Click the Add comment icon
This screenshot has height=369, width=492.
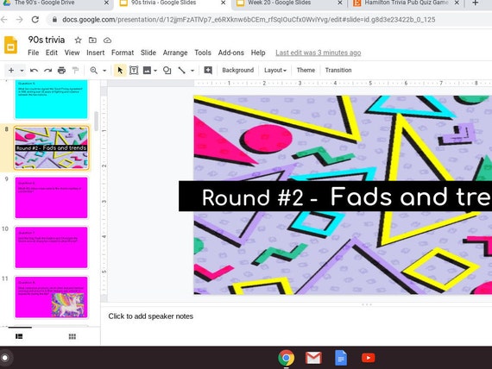pyautogui.click(x=208, y=70)
